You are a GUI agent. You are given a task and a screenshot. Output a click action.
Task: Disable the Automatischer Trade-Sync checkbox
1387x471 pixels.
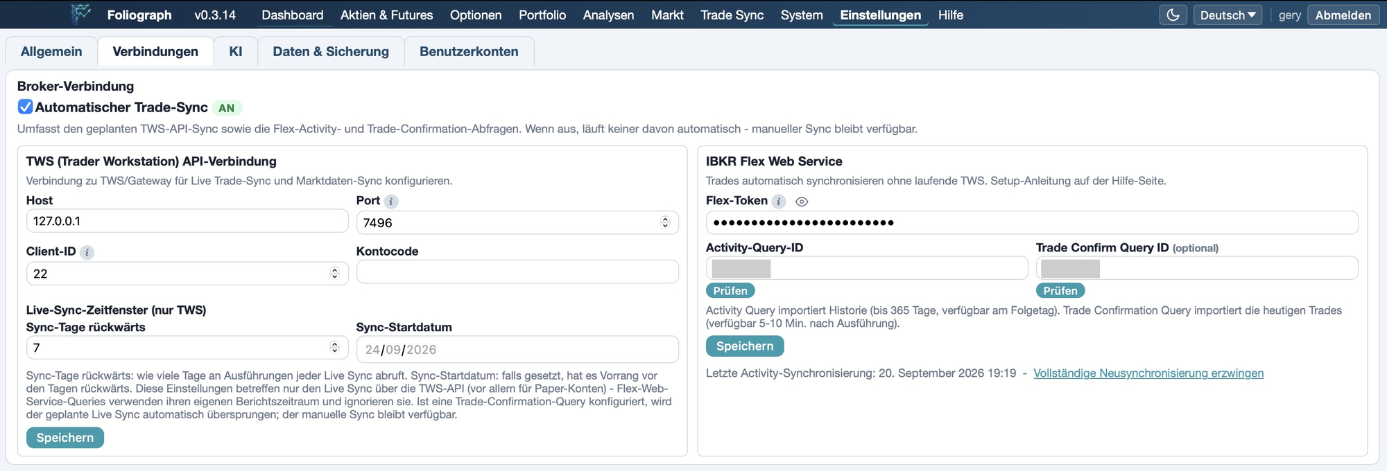25,107
